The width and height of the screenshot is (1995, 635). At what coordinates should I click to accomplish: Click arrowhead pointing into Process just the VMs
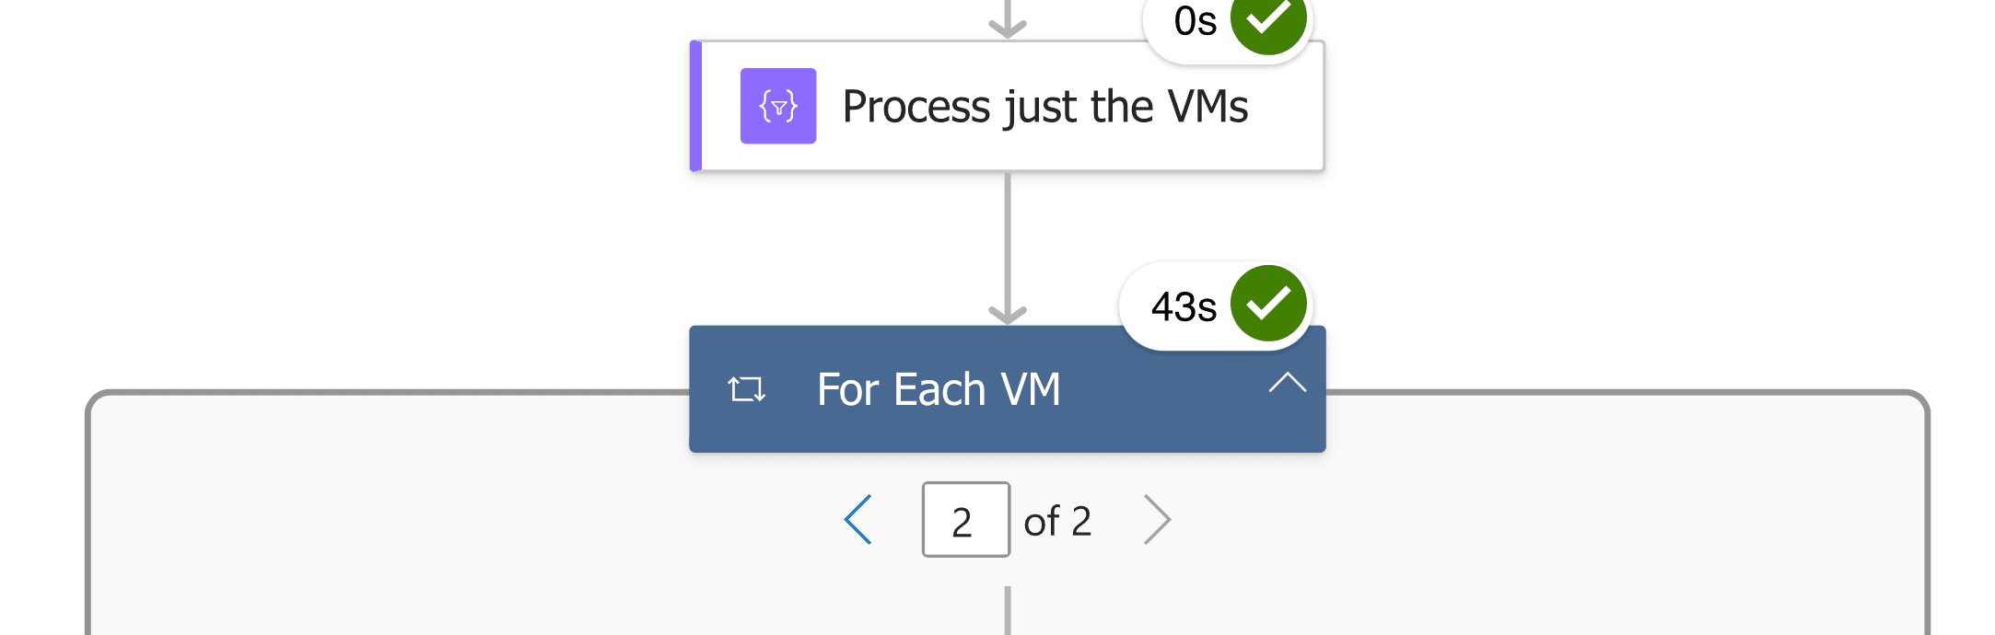point(1008,28)
